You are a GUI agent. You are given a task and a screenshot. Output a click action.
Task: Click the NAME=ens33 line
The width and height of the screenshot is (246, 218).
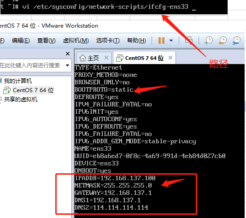93,148
